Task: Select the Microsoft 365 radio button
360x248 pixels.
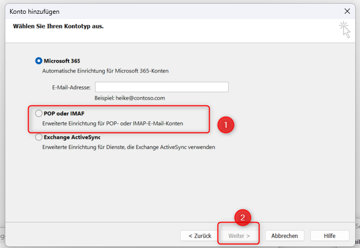Action: (39, 61)
